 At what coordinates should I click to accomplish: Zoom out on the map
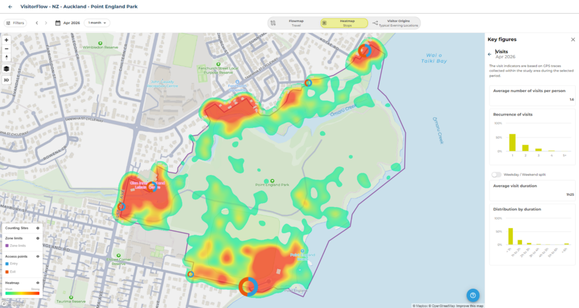coord(6,49)
